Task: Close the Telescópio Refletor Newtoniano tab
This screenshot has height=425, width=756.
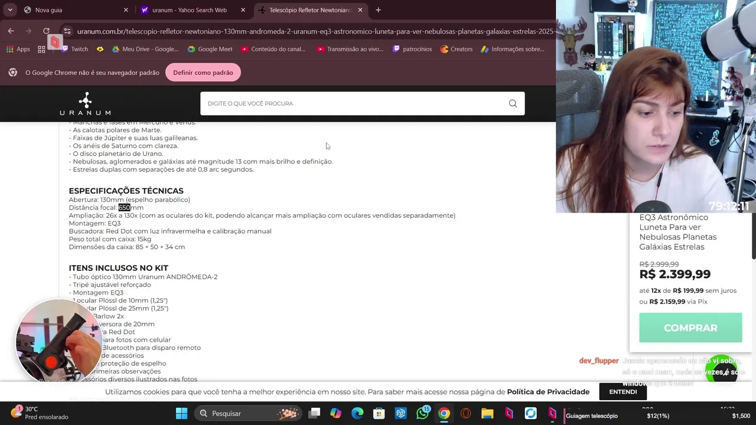Action: click(360, 10)
